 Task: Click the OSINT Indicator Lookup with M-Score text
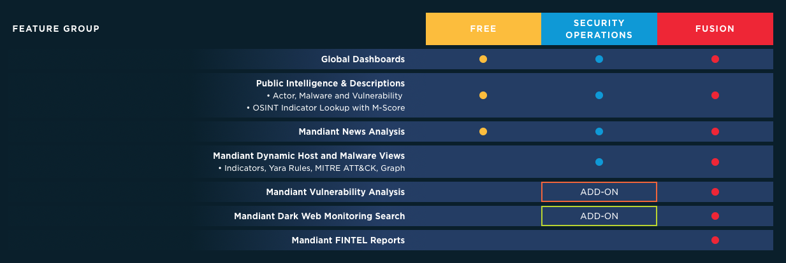pyautogui.click(x=326, y=108)
